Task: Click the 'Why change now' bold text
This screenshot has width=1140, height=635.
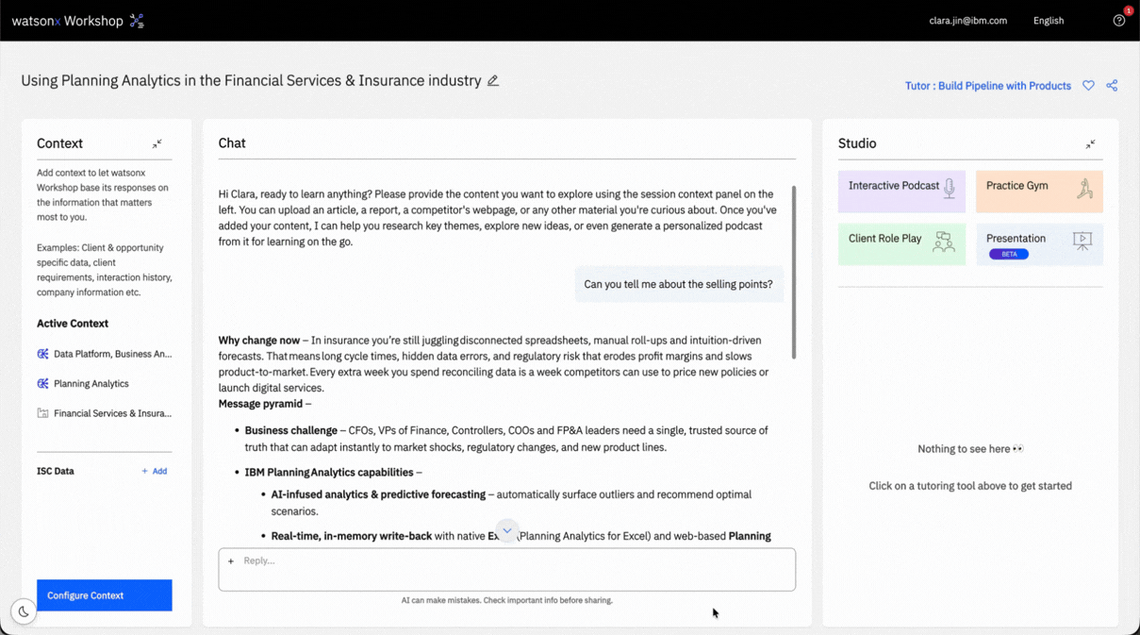Action: coord(259,341)
